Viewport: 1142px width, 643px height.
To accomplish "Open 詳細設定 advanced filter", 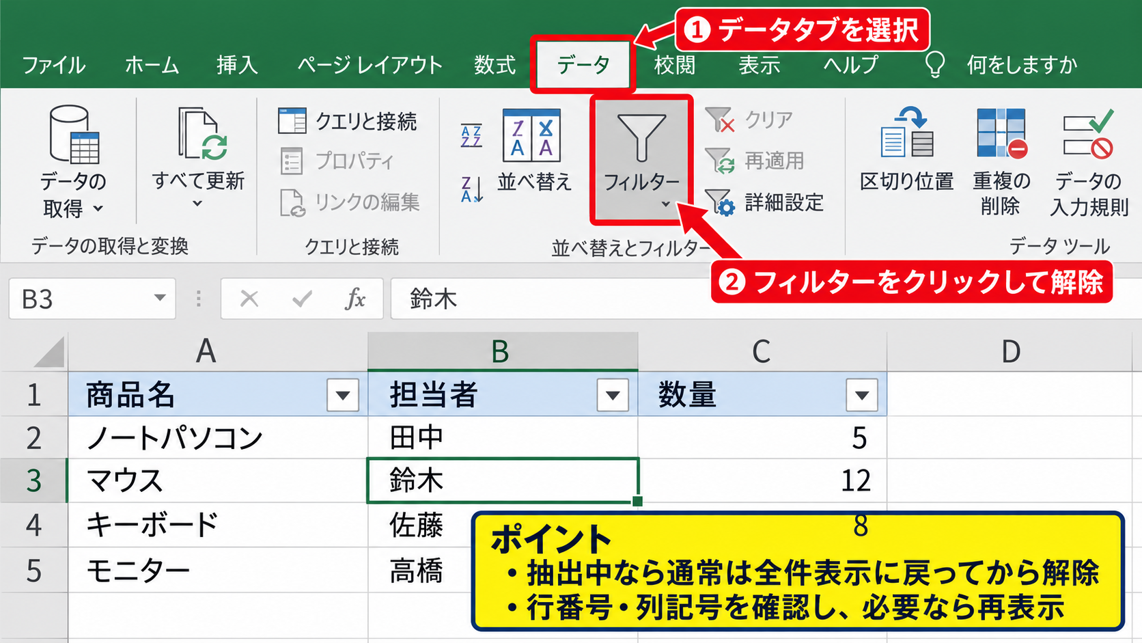I will (764, 202).
